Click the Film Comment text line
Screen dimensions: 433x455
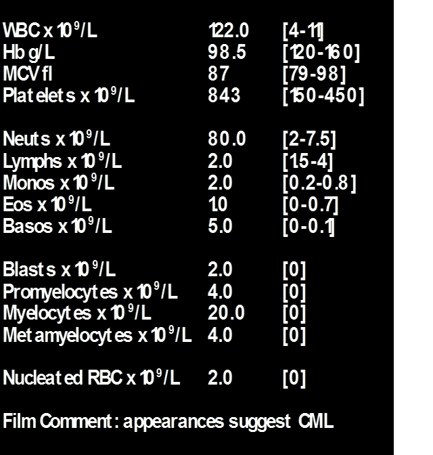tap(168, 422)
